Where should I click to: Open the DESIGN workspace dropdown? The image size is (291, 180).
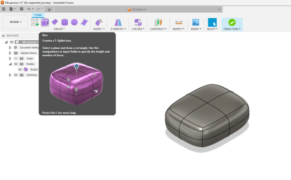16,22
